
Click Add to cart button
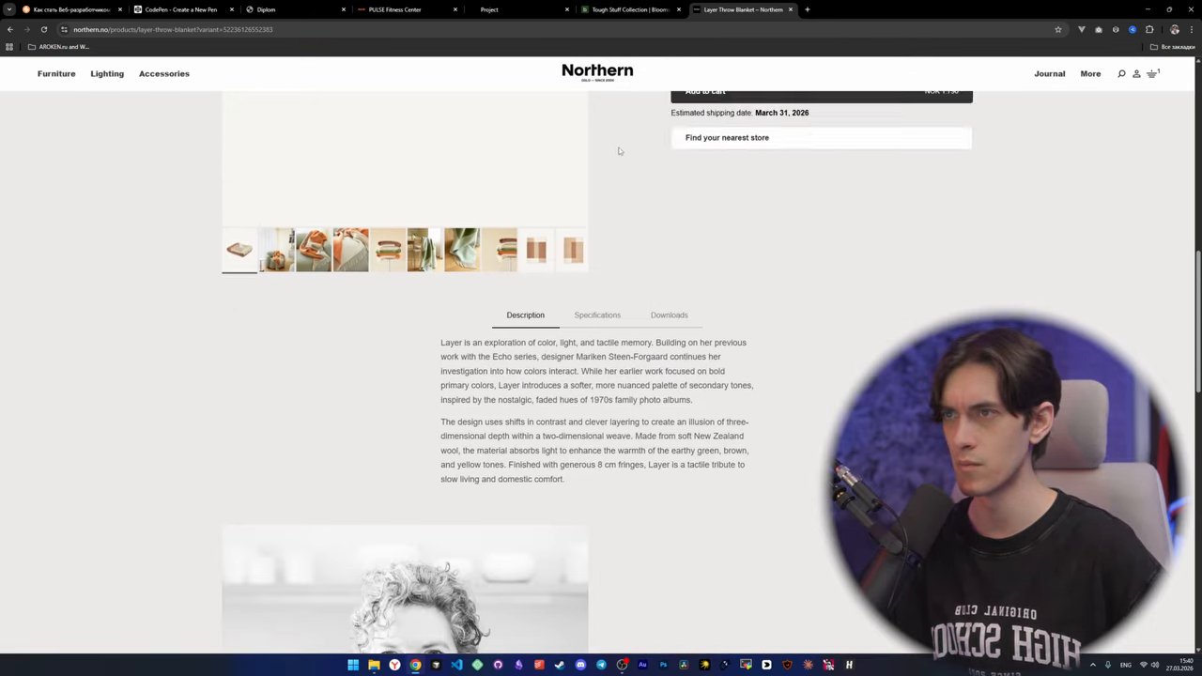coord(822,95)
